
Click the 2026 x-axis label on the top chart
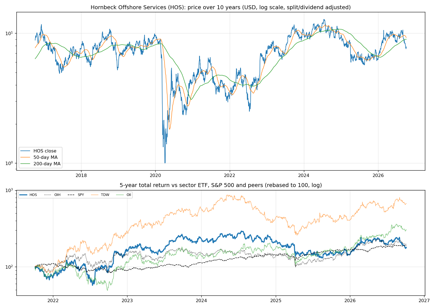[x=378, y=176]
